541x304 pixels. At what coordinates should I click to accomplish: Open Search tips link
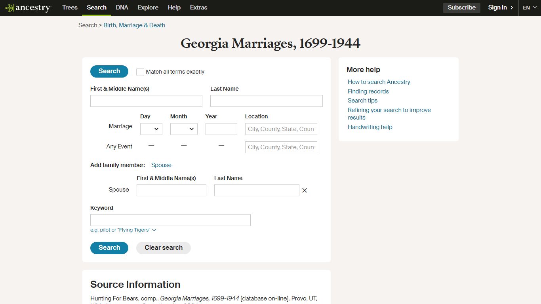click(363, 101)
